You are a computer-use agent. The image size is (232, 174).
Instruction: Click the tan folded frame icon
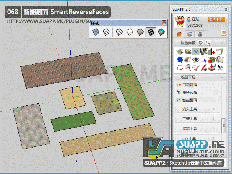coord(220,51)
